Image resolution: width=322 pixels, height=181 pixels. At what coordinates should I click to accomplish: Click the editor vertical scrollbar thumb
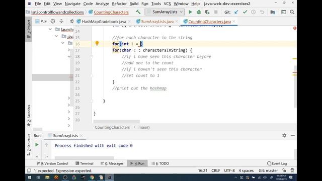(x=295, y=86)
